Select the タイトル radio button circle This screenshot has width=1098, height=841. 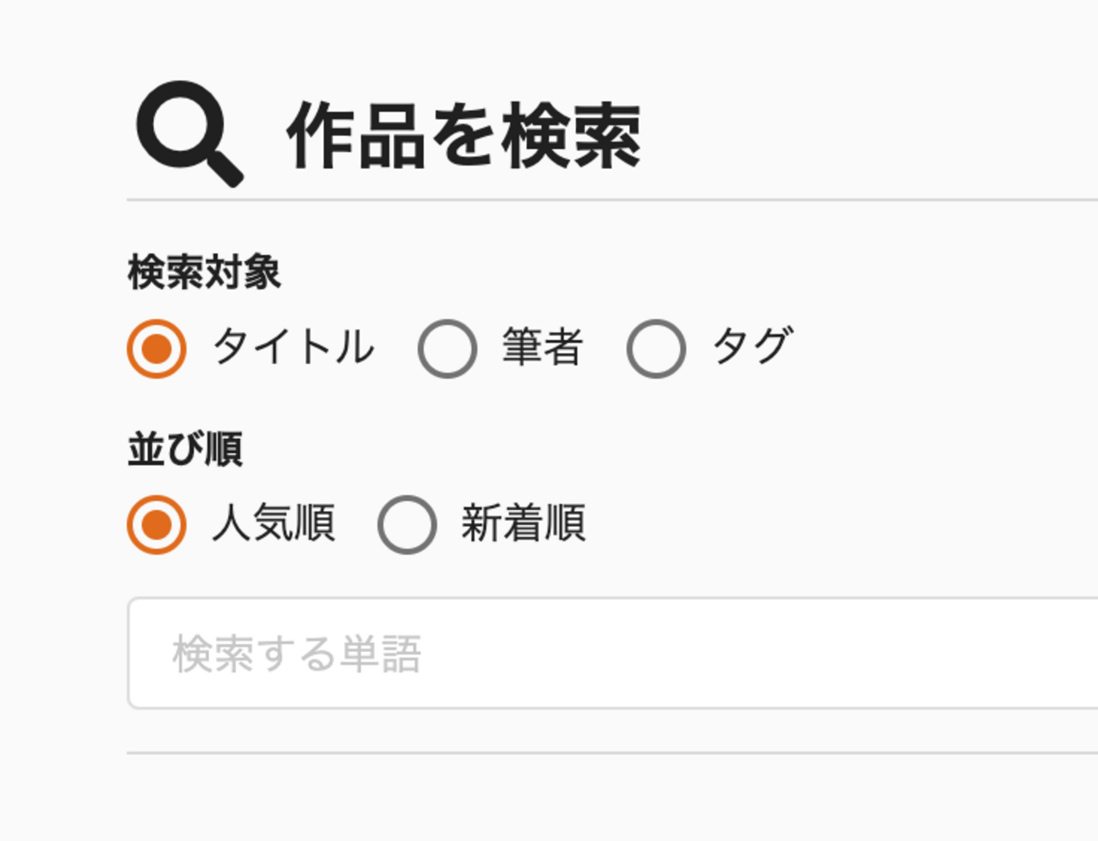pyautogui.click(x=156, y=349)
